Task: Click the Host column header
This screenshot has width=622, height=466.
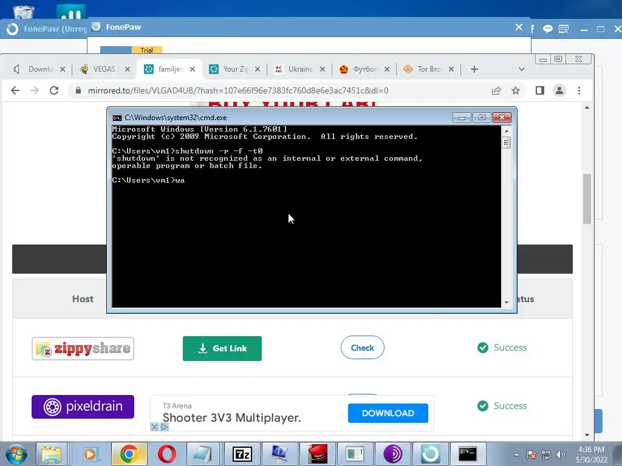Action: 83,299
